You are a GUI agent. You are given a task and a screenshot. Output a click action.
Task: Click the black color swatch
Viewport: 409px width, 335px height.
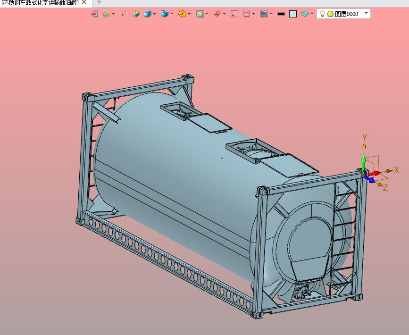coord(281,14)
